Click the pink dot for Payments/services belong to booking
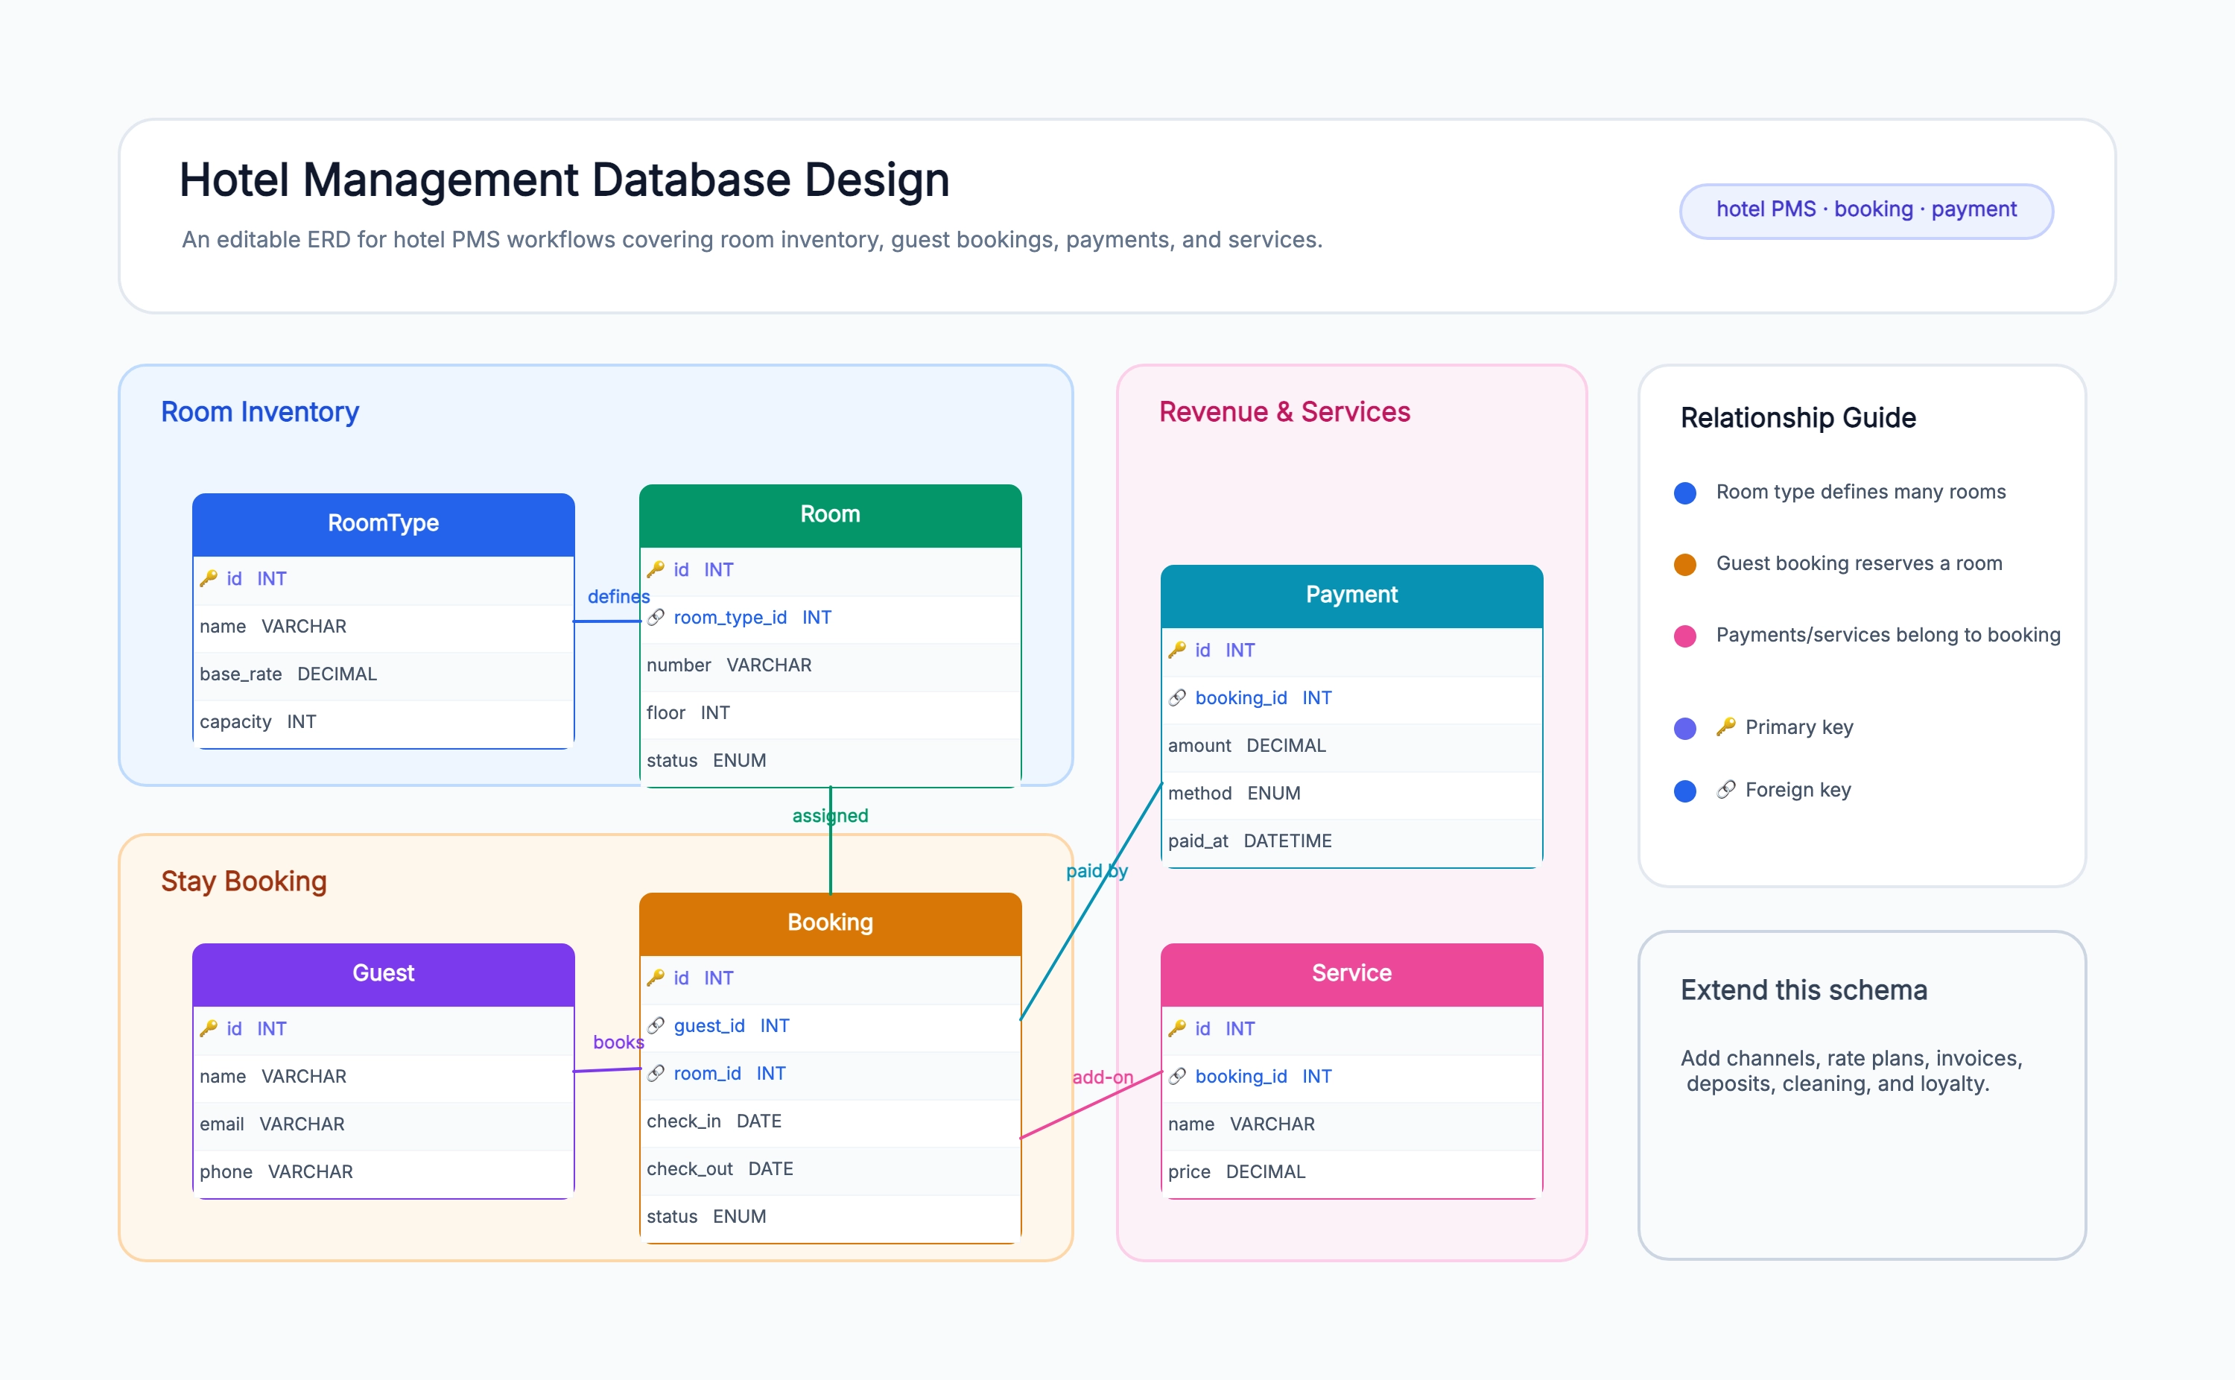The height and width of the screenshot is (1380, 2235). 1685,636
